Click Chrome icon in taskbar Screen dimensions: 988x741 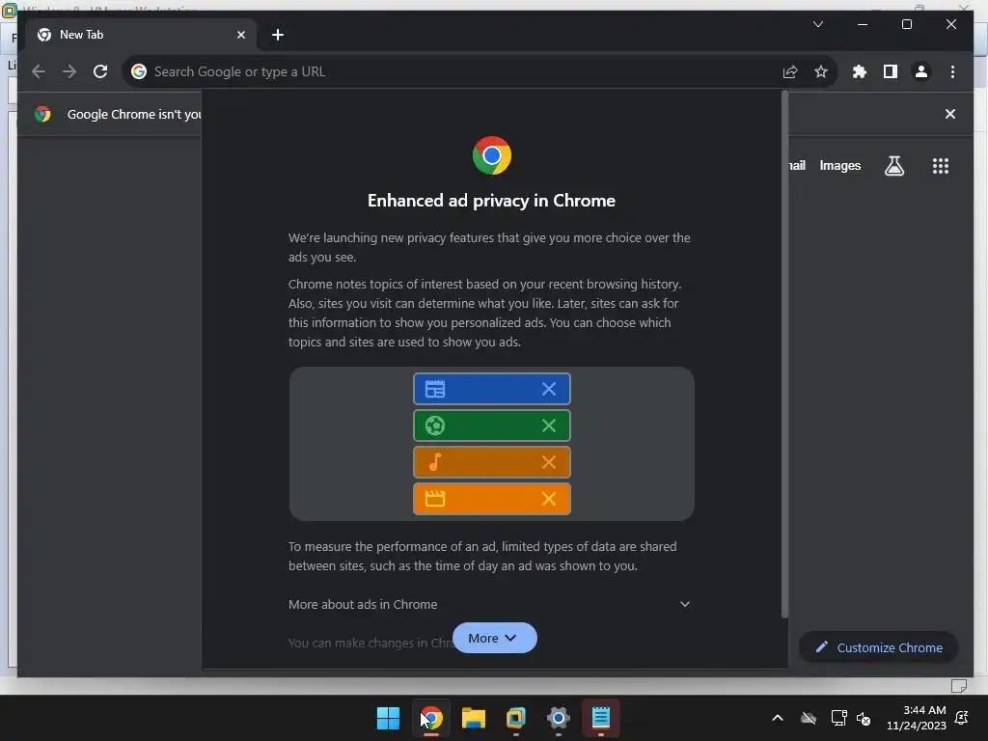431,718
